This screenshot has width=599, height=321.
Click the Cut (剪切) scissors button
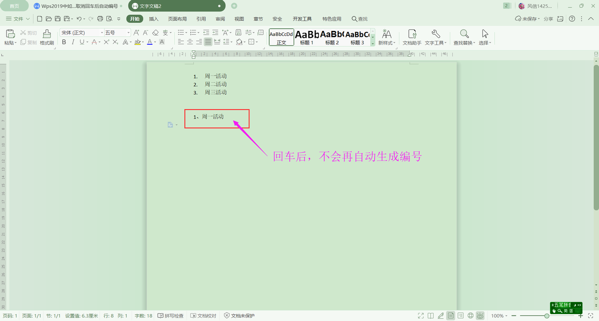(x=28, y=33)
